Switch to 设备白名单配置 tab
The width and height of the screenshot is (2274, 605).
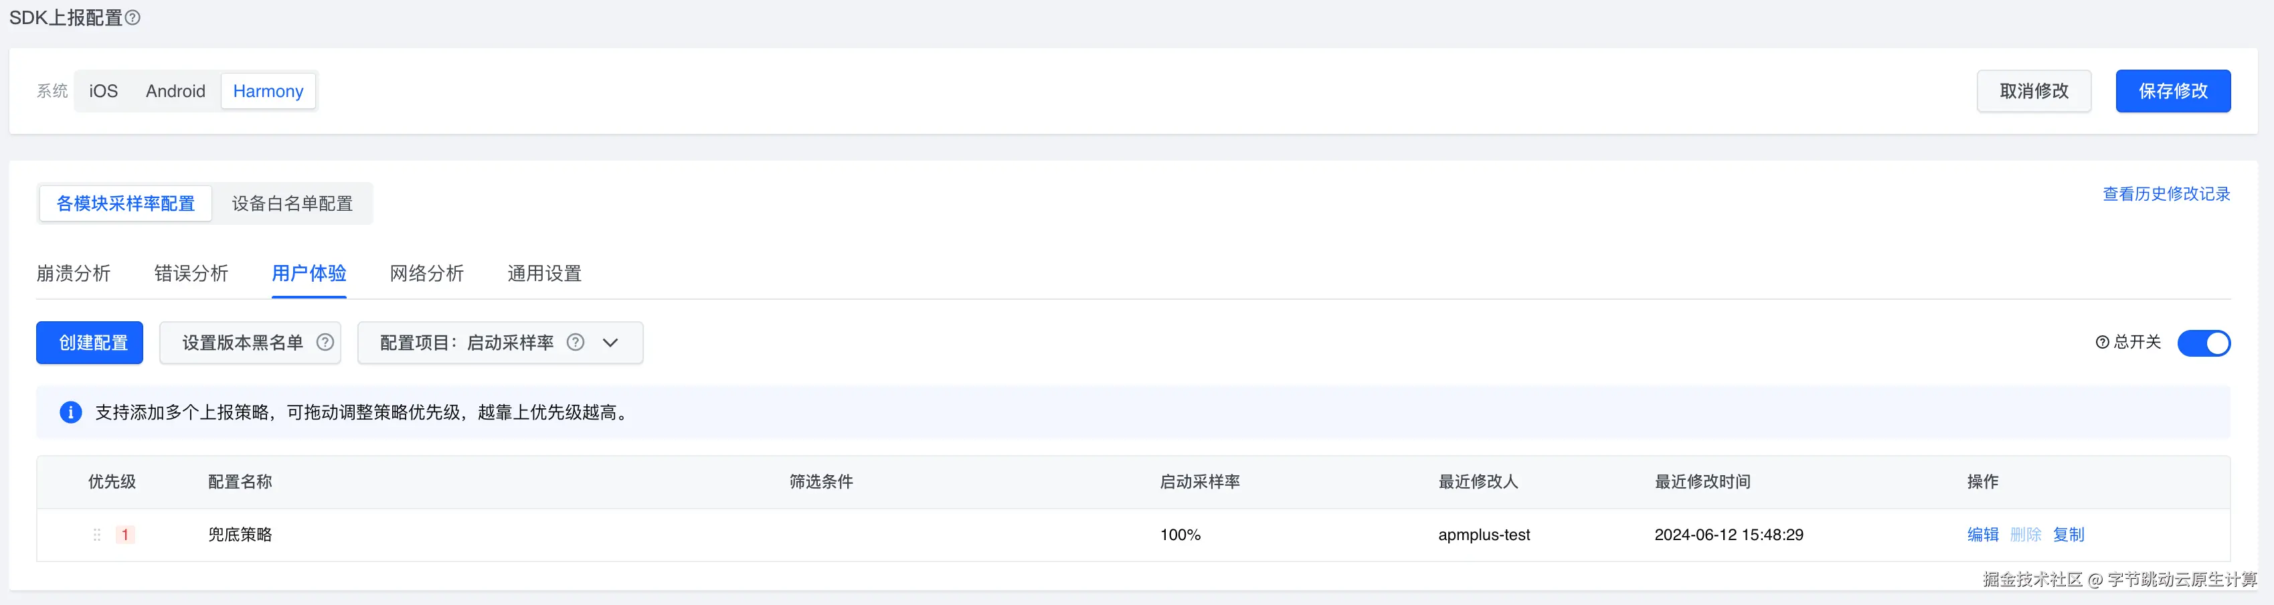292,204
